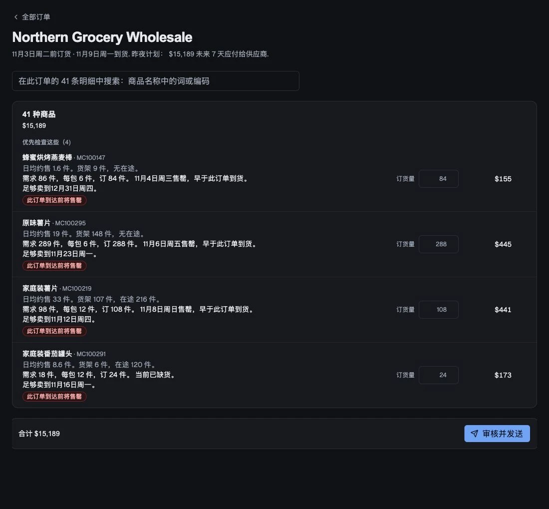This screenshot has height=509, width=549.
Task: Click the $441 line total
Action: tap(503, 310)
